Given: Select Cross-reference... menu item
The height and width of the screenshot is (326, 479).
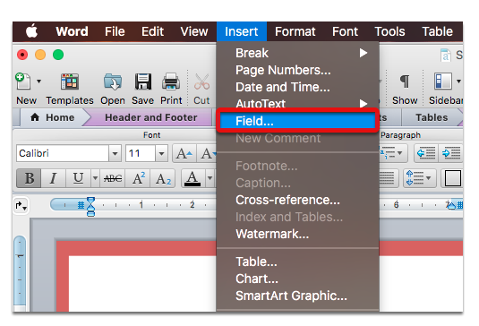Looking at the screenshot, I should (298, 200).
